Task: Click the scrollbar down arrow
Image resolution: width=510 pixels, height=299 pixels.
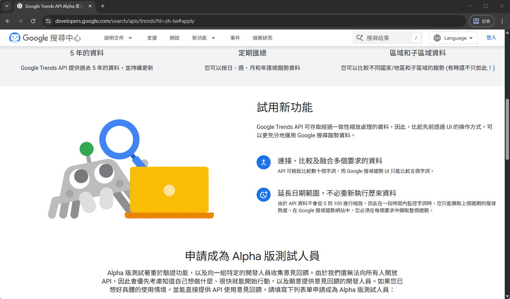Action: [x=507, y=296]
